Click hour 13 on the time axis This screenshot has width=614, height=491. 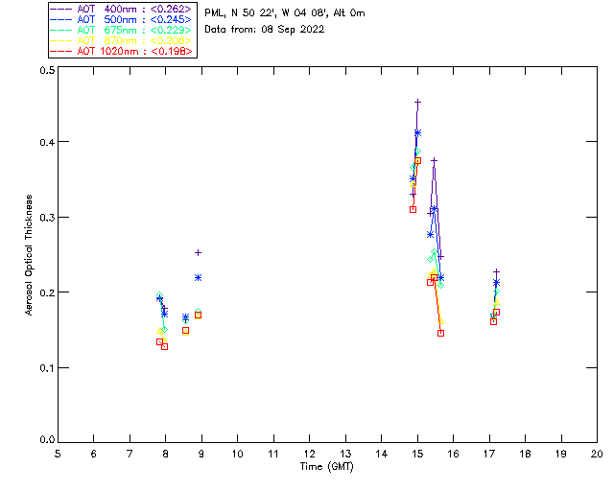tap(345, 454)
